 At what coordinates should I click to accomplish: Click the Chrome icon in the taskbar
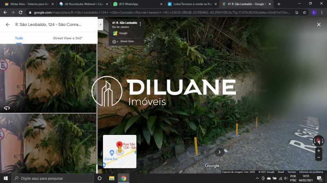(x=123, y=179)
